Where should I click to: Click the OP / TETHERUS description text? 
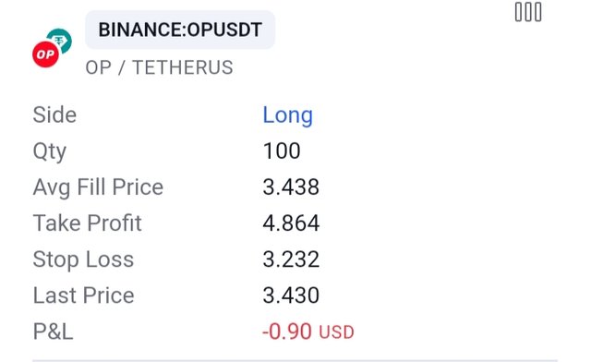coord(159,67)
